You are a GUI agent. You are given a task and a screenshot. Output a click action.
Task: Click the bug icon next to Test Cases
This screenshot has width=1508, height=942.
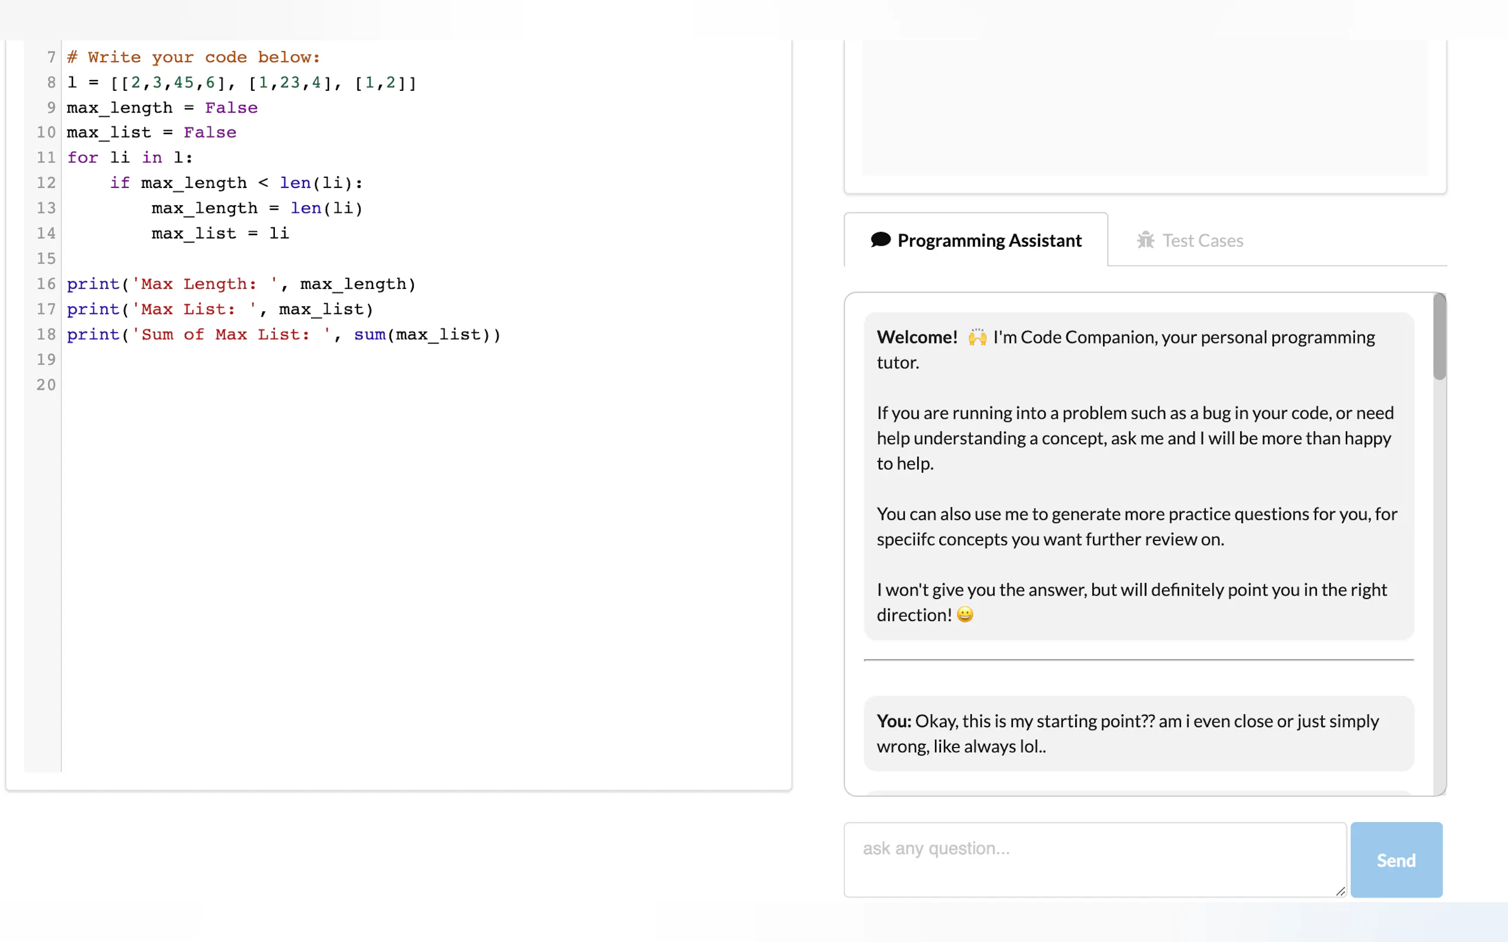pyautogui.click(x=1145, y=240)
